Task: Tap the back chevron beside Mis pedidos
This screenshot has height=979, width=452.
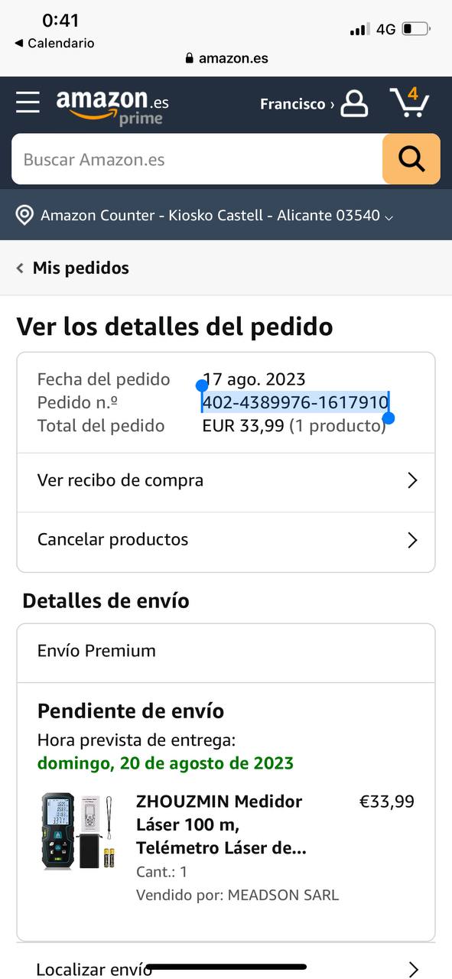Action: 20,268
